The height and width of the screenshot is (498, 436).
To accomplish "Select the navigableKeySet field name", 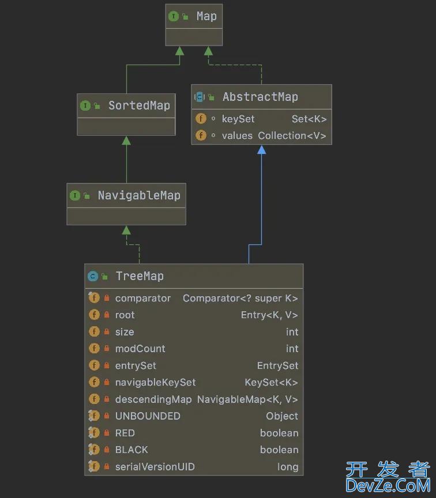I will click(155, 383).
